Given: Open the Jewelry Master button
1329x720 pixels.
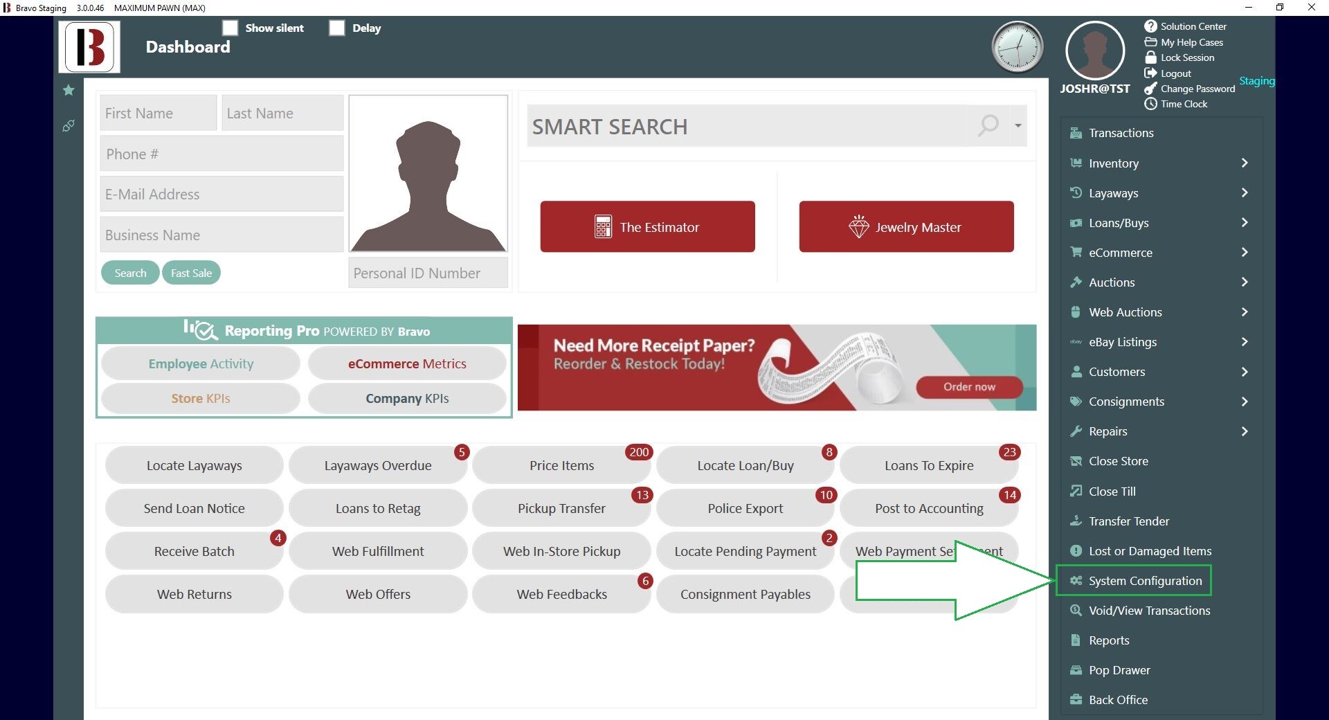Looking at the screenshot, I should [906, 226].
